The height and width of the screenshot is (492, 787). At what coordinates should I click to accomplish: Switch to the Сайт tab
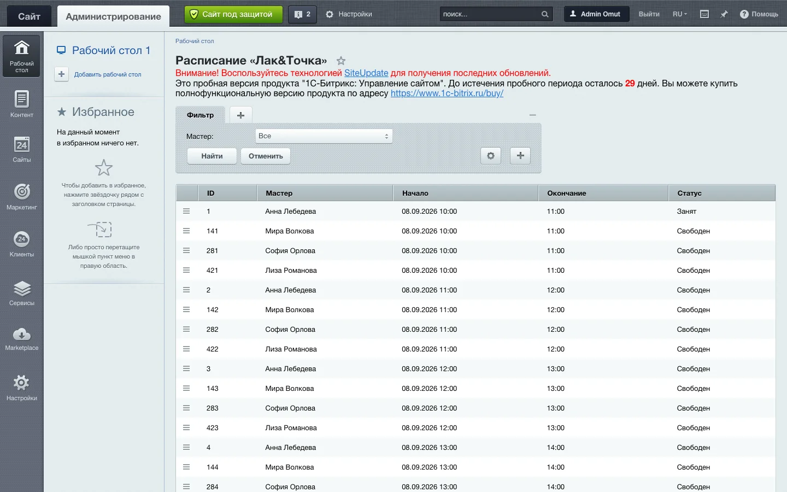[x=29, y=16]
